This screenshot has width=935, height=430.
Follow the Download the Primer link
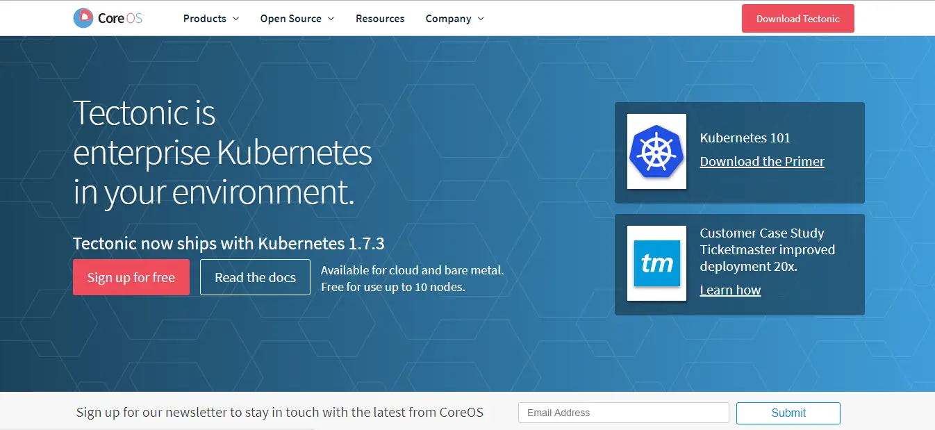[762, 162]
